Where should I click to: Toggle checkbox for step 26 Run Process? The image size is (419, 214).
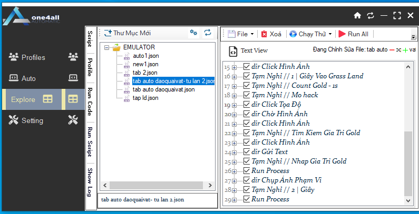(247, 170)
